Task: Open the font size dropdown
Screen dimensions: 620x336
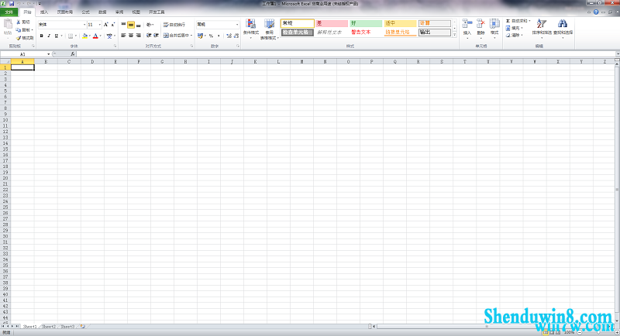Action: pyautogui.click(x=100, y=25)
